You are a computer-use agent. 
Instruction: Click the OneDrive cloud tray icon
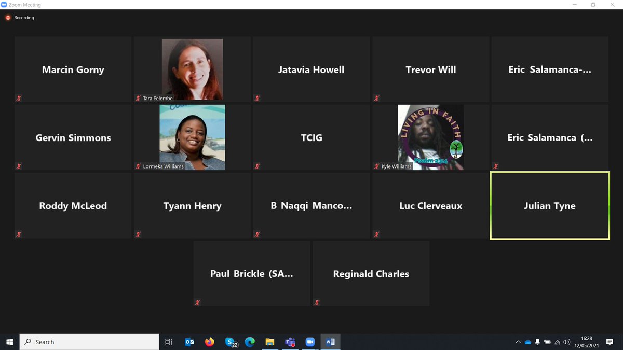click(x=528, y=342)
